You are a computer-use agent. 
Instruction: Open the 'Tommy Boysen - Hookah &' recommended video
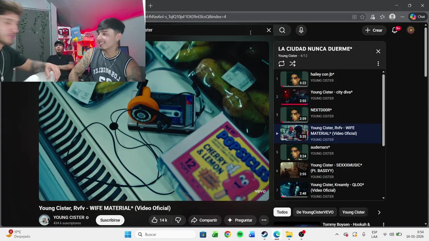tap(346, 225)
